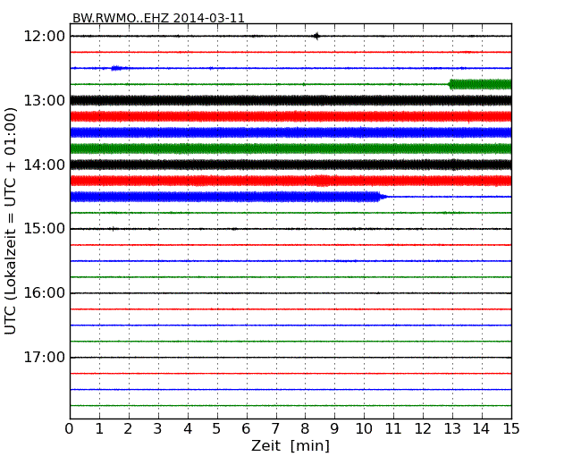
Task: Click x-axis tick label 5
Action: tap(217, 429)
